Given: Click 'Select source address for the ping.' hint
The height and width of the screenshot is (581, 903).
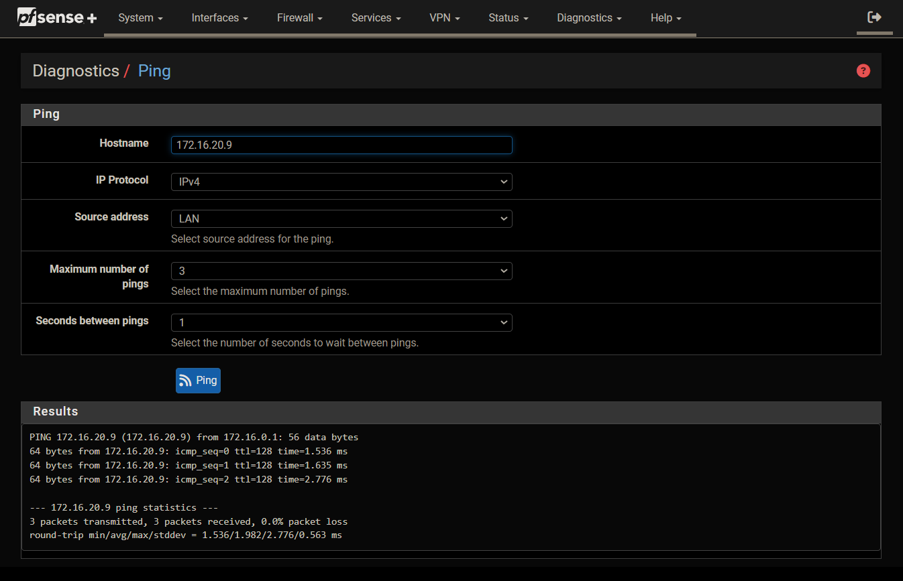Looking at the screenshot, I should 252,239.
